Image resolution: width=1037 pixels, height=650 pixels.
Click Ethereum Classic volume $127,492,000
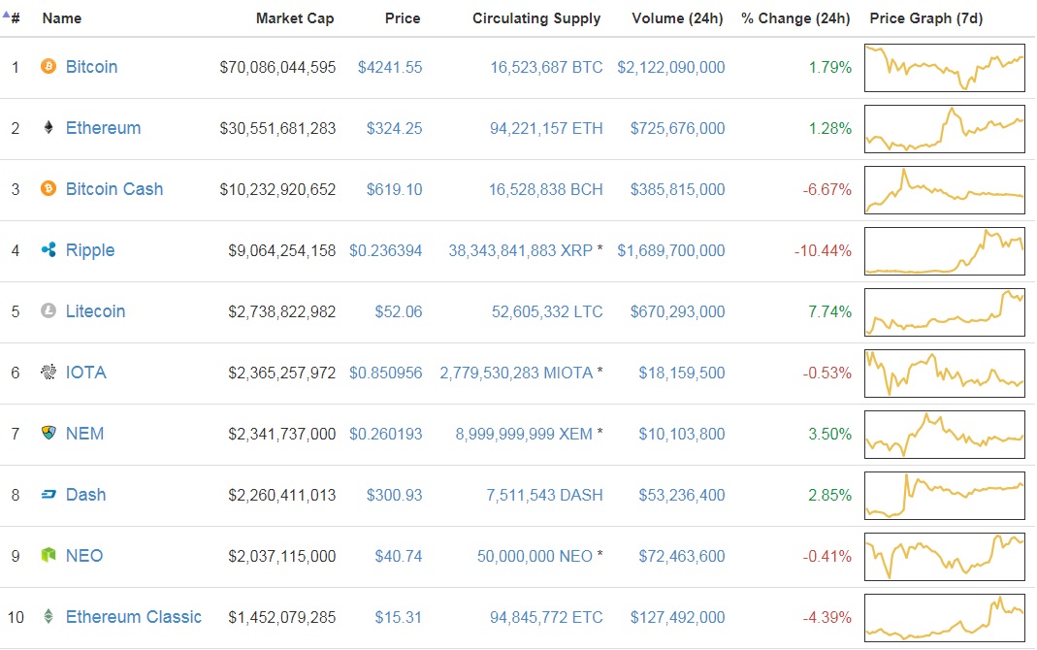(x=677, y=618)
